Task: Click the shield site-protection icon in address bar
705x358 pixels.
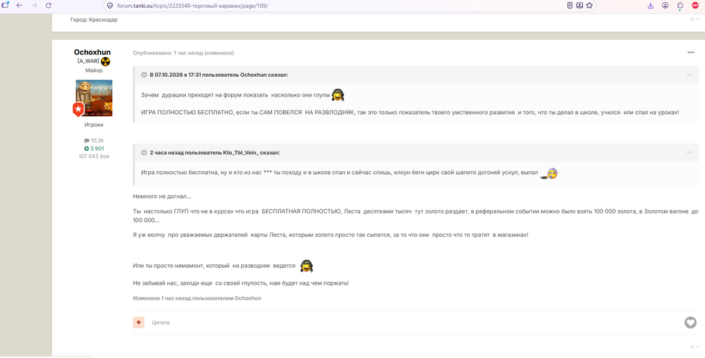Action: tap(110, 6)
